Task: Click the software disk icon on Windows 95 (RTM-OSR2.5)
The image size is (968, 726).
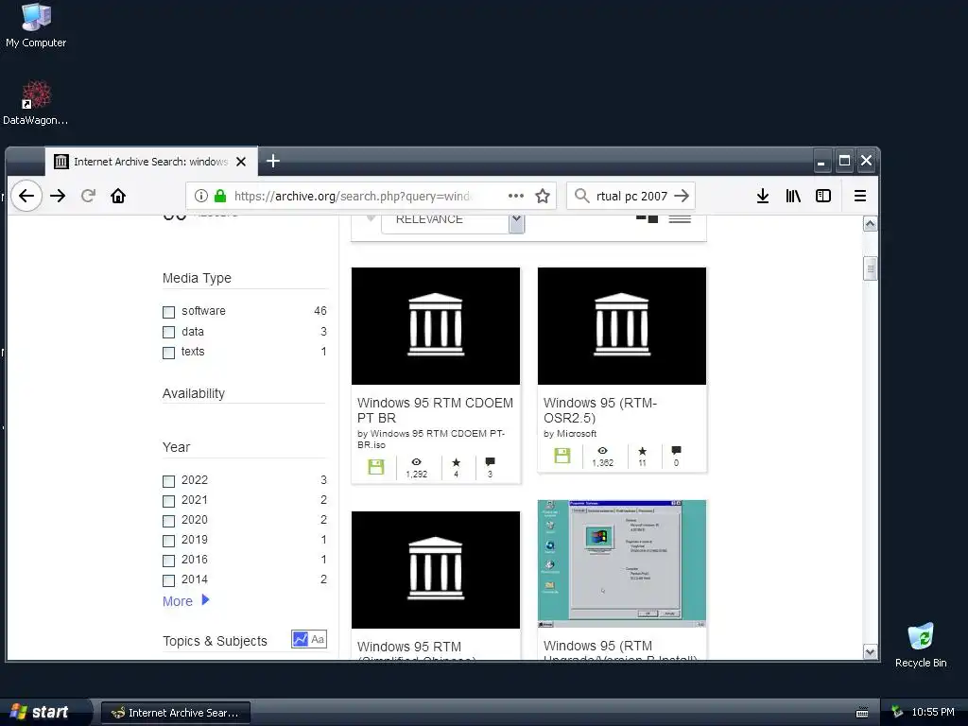Action: 562,456
